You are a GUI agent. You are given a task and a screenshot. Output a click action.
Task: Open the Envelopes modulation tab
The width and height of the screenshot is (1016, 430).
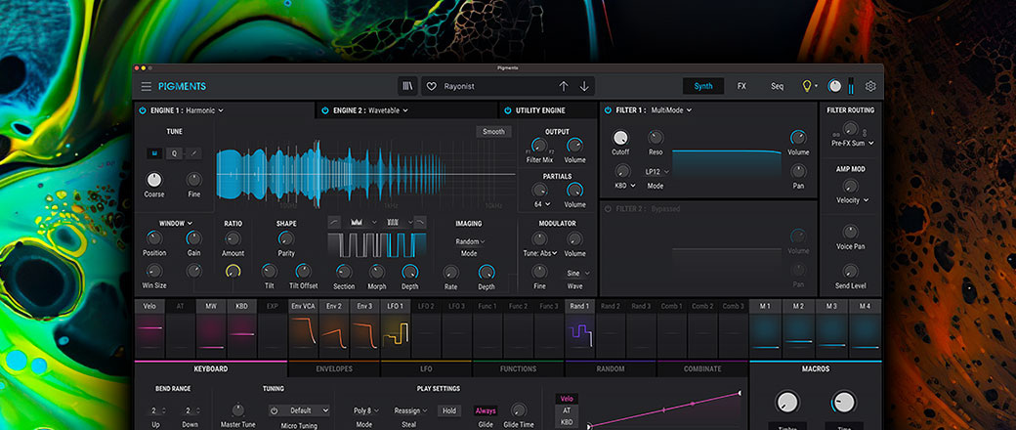point(334,369)
